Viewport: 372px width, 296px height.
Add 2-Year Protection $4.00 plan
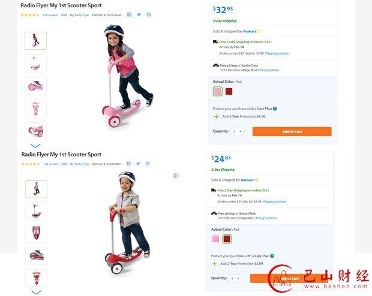[216, 116]
